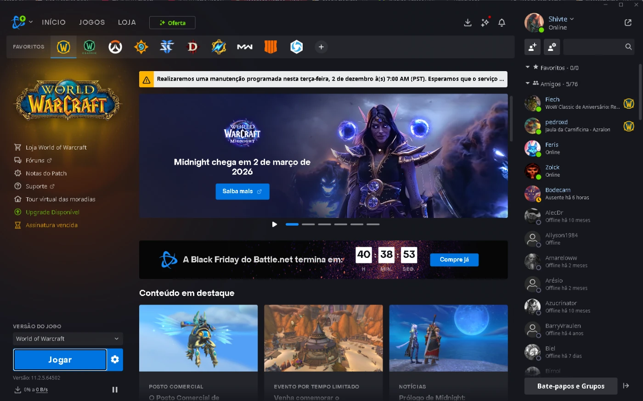Image resolution: width=643 pixels, height=401 pixels.
Task: Go to the JOGOS menu
Action: coord(92,22)
